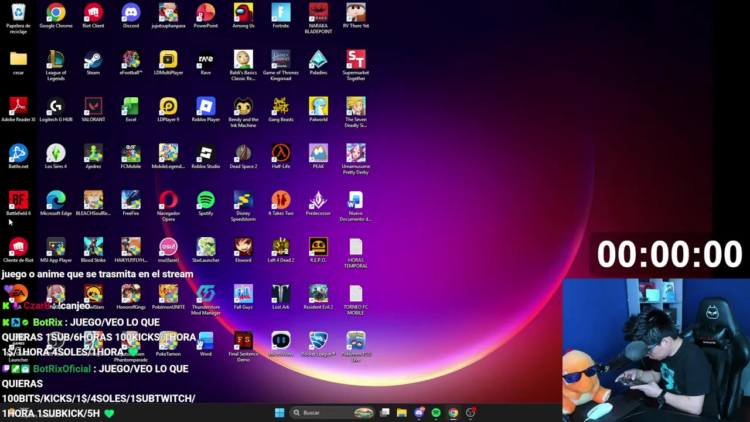750x422 pixels.
Task: Select the Gang Beasts desktop icon
Action: [x=281, y=110]
